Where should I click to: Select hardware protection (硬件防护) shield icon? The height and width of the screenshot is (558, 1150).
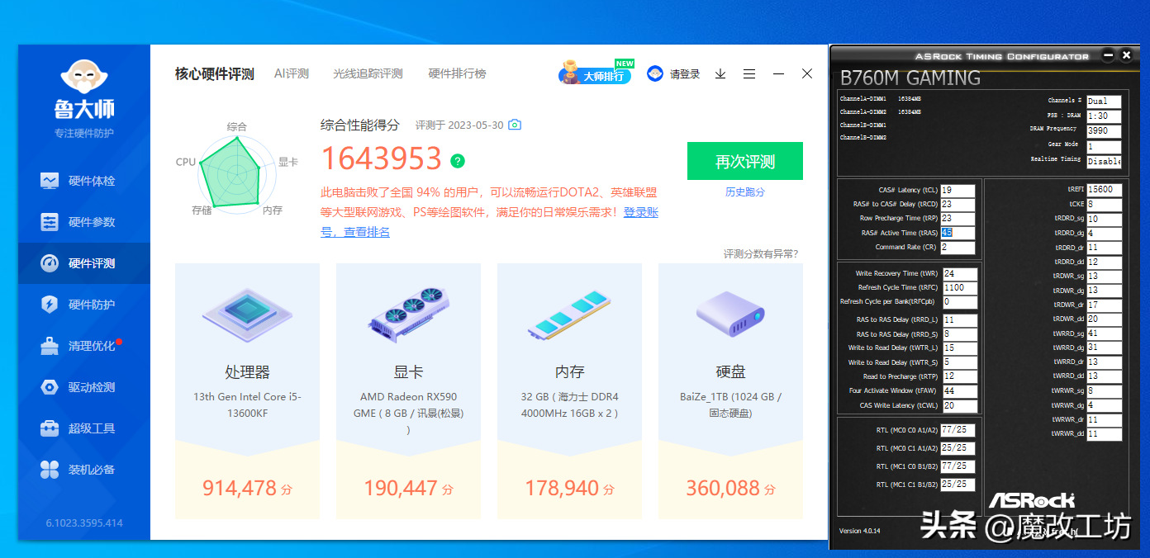point(50,305)
